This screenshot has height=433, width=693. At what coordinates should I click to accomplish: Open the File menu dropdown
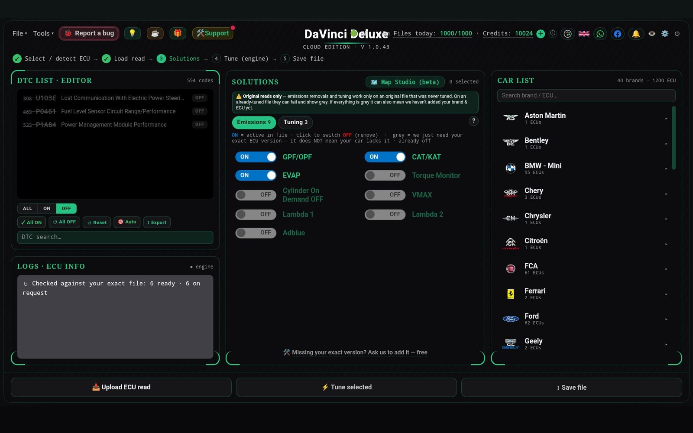[19, 33]
